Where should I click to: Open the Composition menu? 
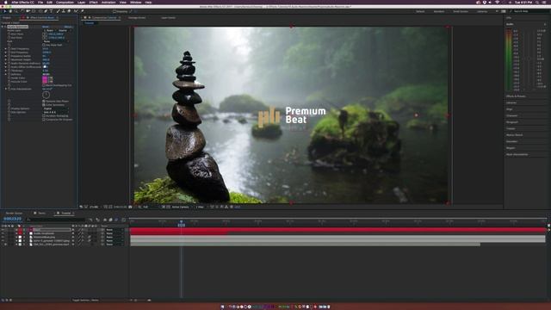[65, 2]
